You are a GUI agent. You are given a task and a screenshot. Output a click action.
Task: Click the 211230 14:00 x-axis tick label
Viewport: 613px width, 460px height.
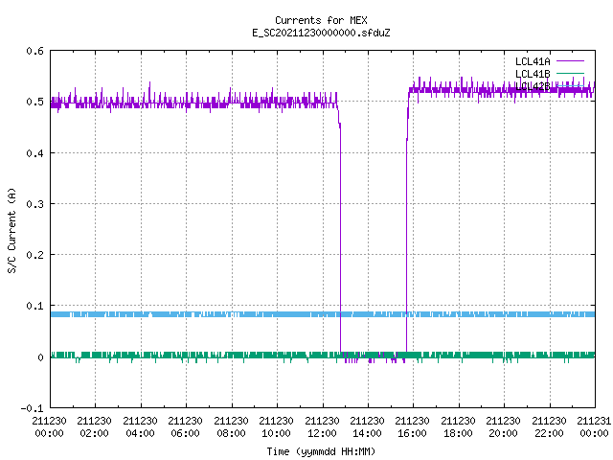point(367,427)
